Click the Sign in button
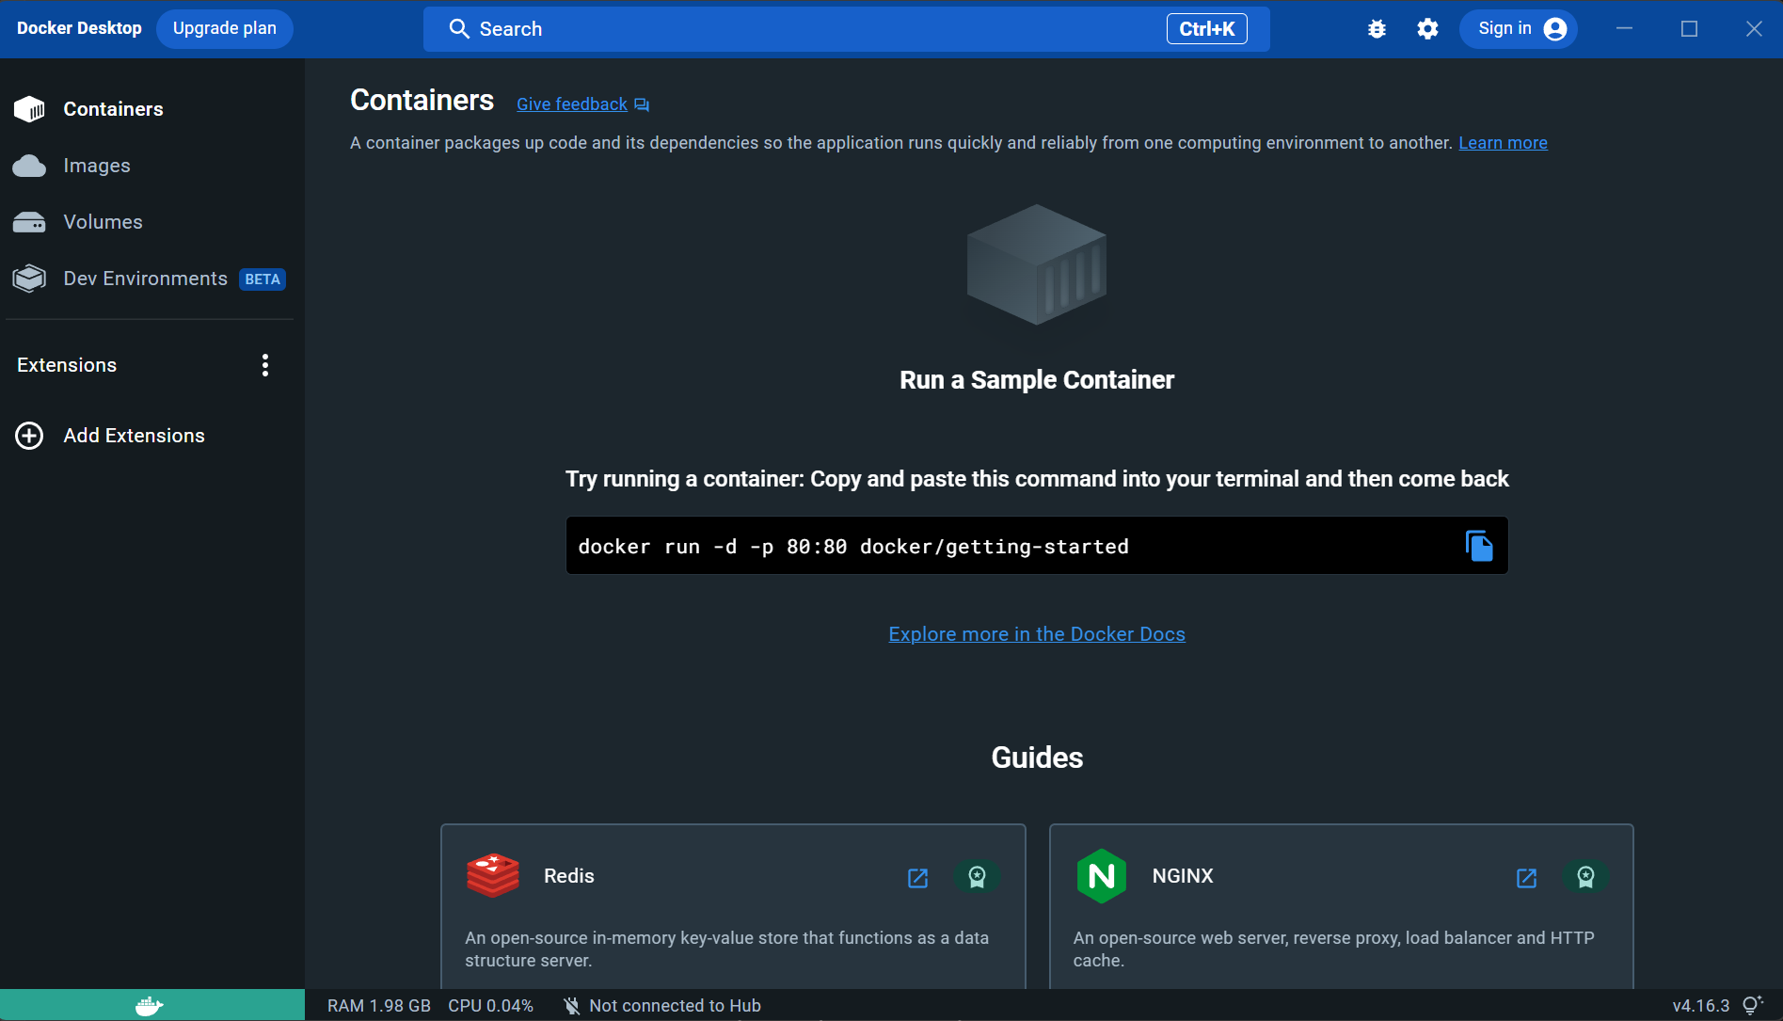Viewport: 1783px width, 1021px height. (x=1518, y=29)
